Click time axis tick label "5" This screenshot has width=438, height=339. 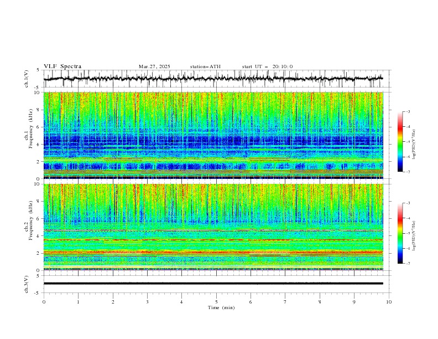216,302
